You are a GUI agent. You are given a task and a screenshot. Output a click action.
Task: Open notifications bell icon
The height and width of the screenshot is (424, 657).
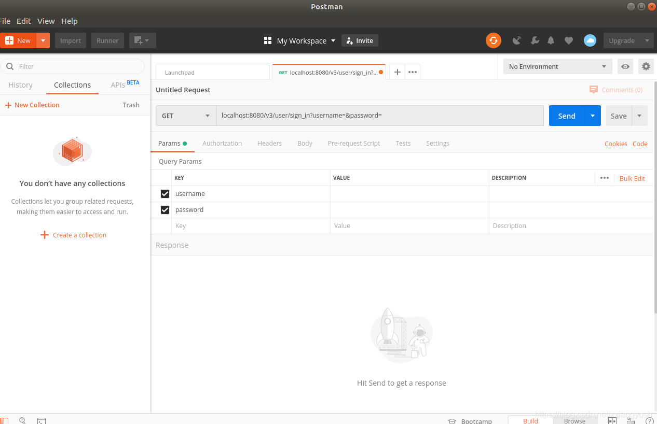click(x=551, y=40)
